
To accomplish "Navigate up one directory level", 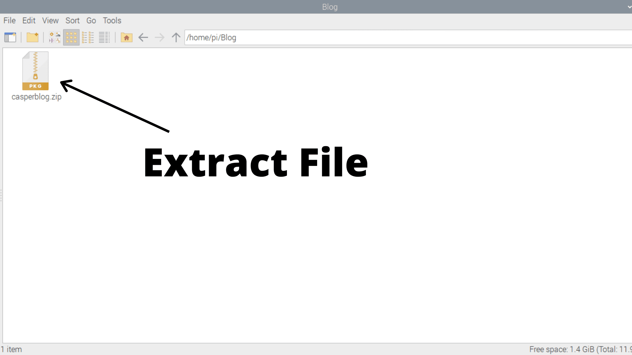I will (x=176, y=37).
